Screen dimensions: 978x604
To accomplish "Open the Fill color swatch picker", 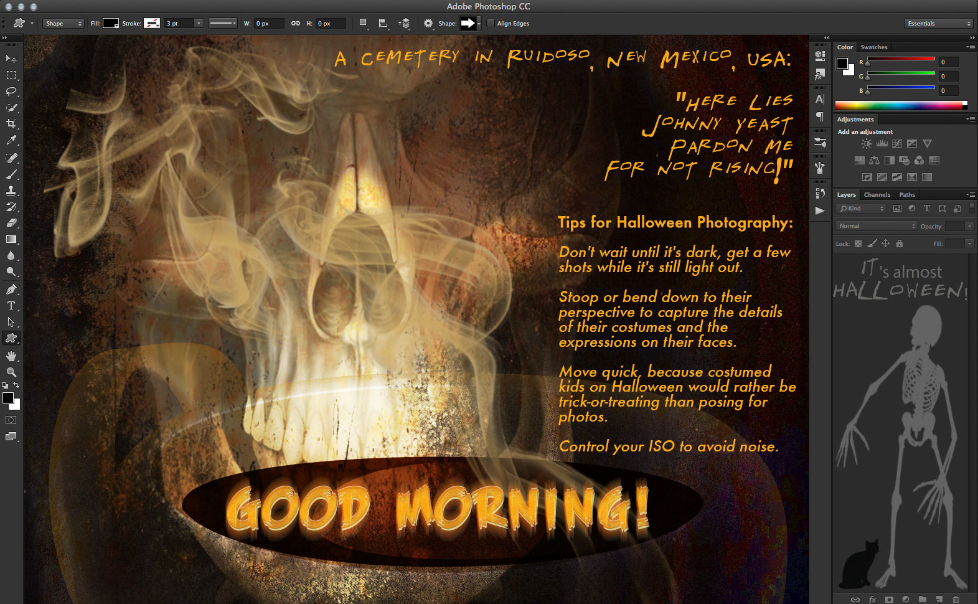I will click(111, 24).
